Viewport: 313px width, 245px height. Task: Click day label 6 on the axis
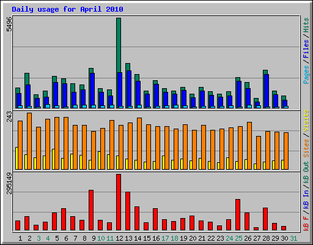pyautogui.click(x=66, y=238)
